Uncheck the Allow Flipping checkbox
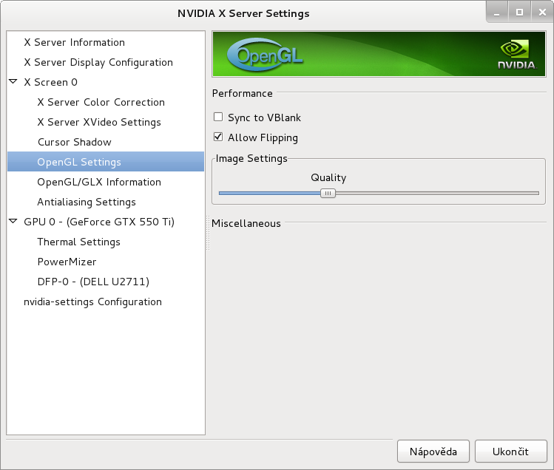The image size is (554, 470). 218,137
